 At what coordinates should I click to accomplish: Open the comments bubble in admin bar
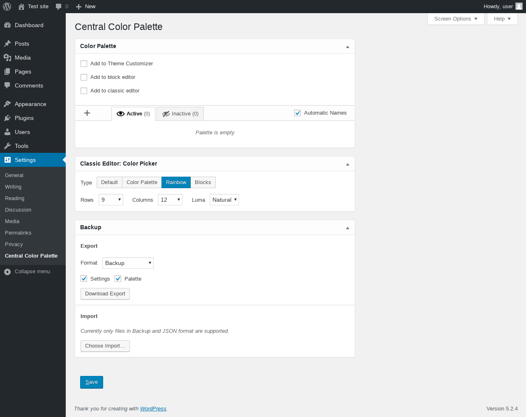tap(59, 7)
